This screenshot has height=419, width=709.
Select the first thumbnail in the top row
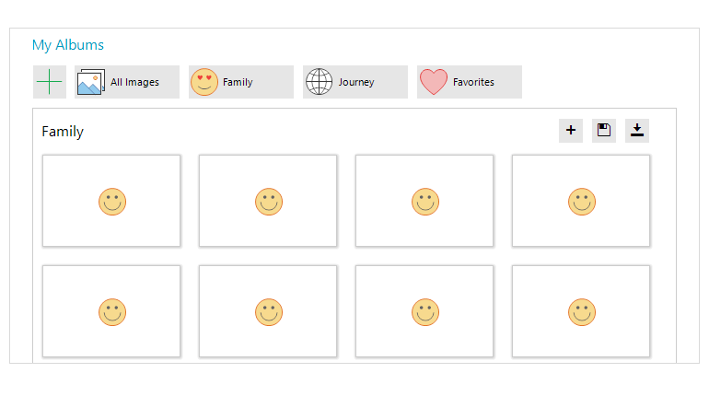coord(111,201)
